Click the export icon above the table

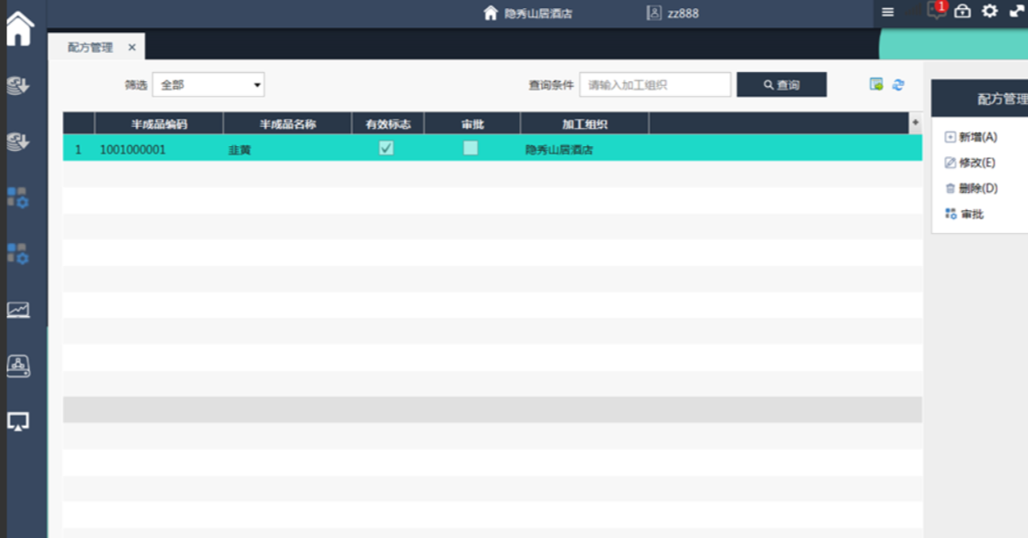[876, 85]
